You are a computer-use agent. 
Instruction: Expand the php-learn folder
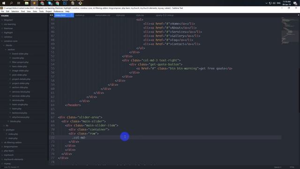coord(8,151)
